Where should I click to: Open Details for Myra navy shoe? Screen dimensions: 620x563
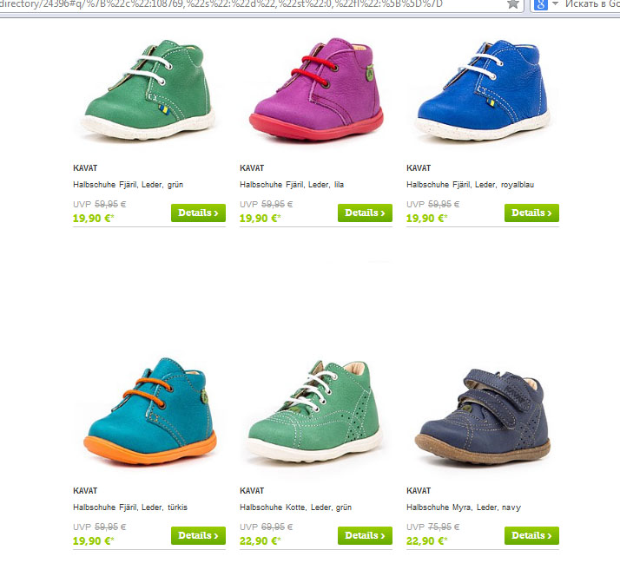[x=531, y=536]
